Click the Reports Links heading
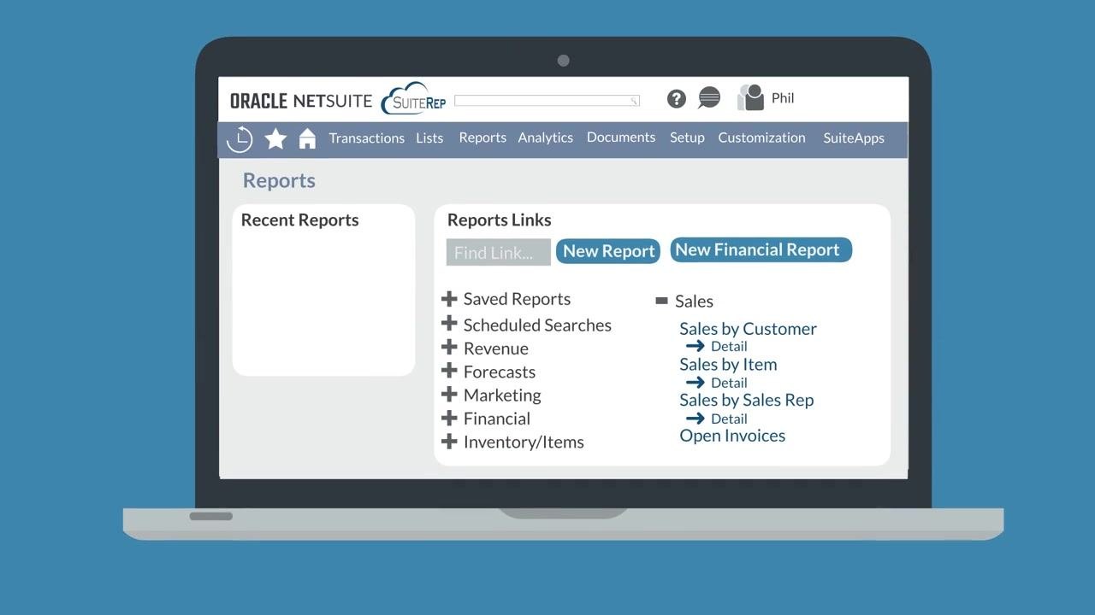This screenshot has height=615, width=1095. (x=500, y=220)
